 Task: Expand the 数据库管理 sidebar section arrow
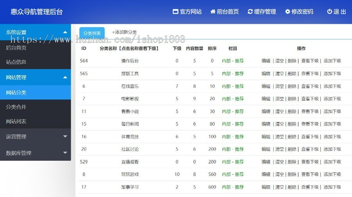tap(65, 153)
